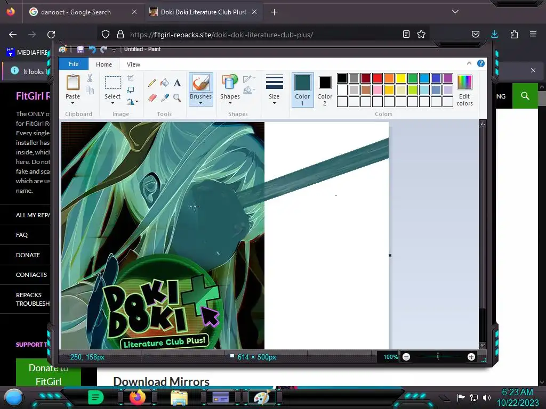Close the Doki Doki Literature Club tab
The height and width of the screenshot is (409, 546).
coord(254,12)
